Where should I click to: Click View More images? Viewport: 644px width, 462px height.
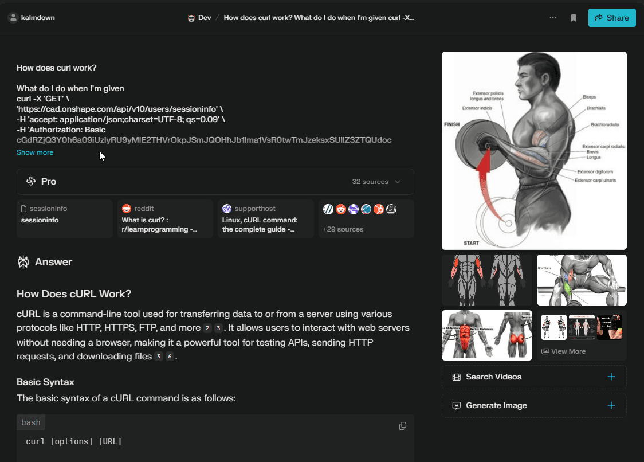[x=564, y=351]
